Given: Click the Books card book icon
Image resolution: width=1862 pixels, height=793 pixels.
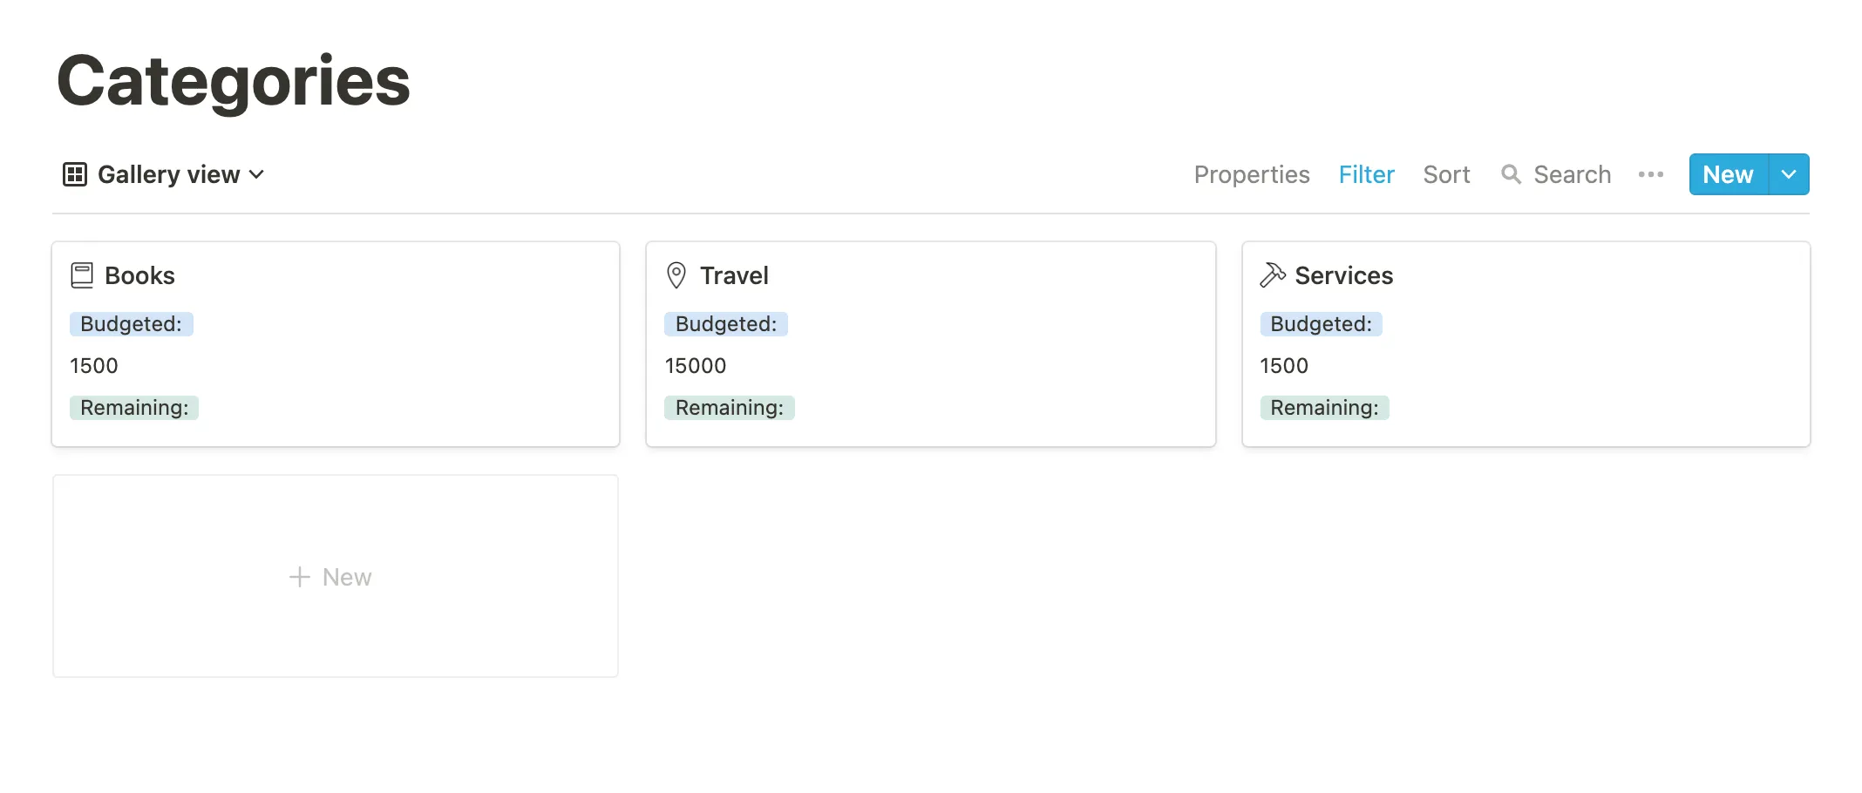Looking at the screenshot, I should [82, 275].
